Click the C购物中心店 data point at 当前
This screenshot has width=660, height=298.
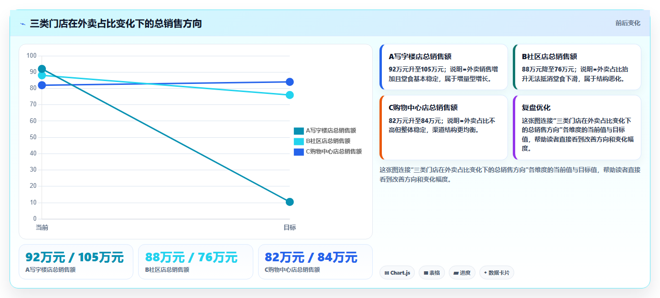42,85
